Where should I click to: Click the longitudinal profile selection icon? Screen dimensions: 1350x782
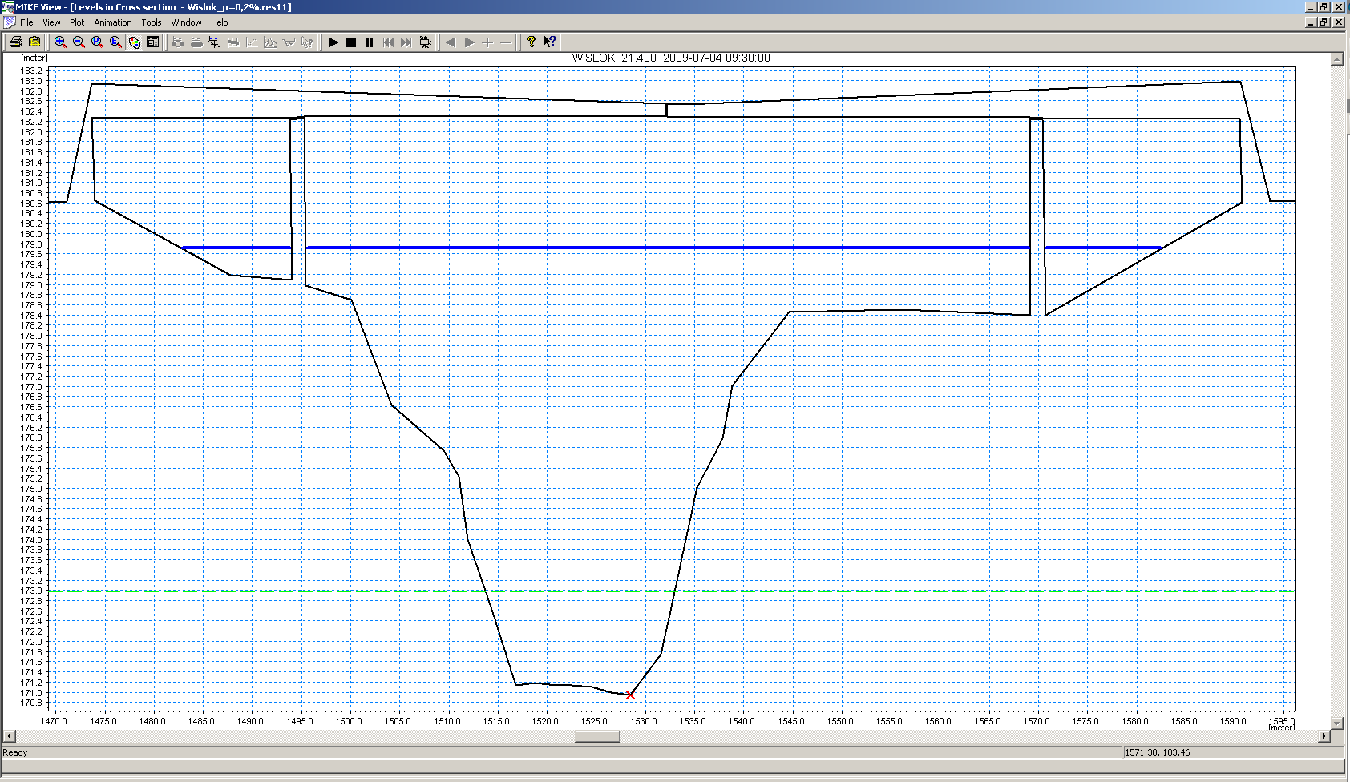pyautogui.click(x=215, y=42)
